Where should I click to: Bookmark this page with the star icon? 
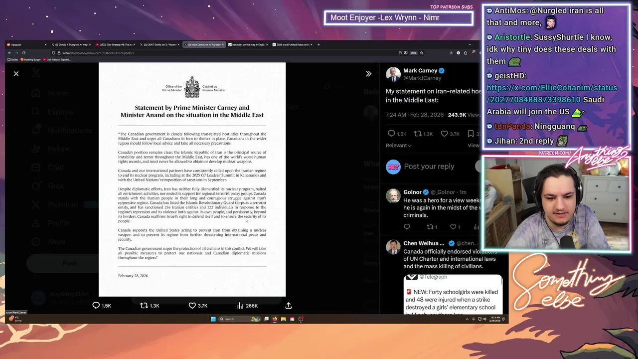click(422, 53)
